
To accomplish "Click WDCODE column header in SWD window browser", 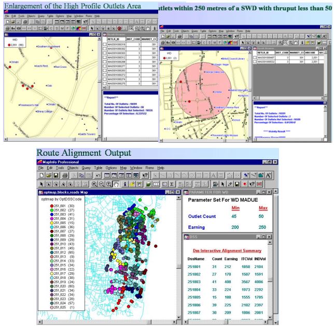I will point(311,52).
